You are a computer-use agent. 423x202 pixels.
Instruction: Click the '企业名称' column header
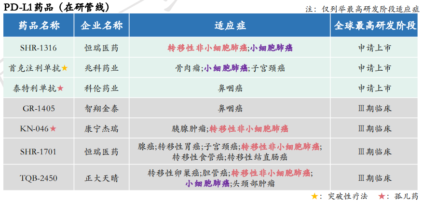[101, 25]
